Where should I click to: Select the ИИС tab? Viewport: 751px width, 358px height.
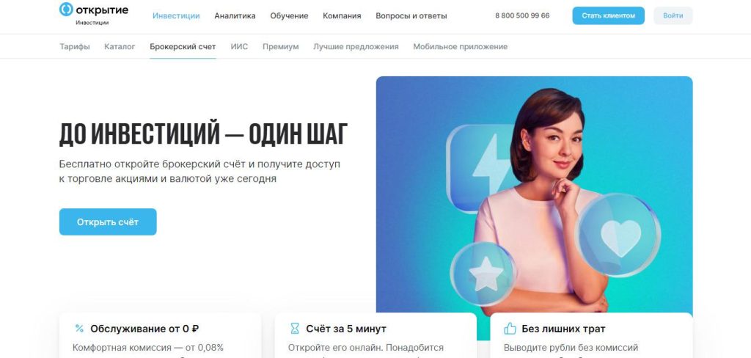pos(239,46)
